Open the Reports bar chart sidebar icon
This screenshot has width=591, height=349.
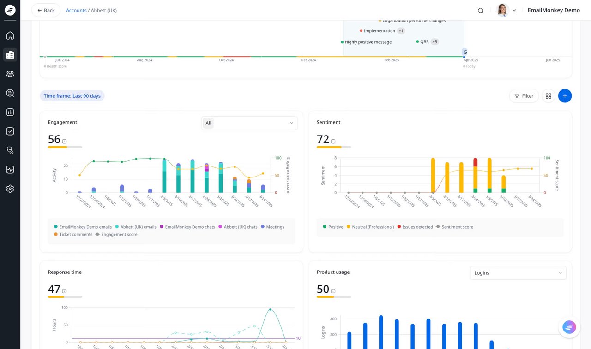[x=10, y=112]
